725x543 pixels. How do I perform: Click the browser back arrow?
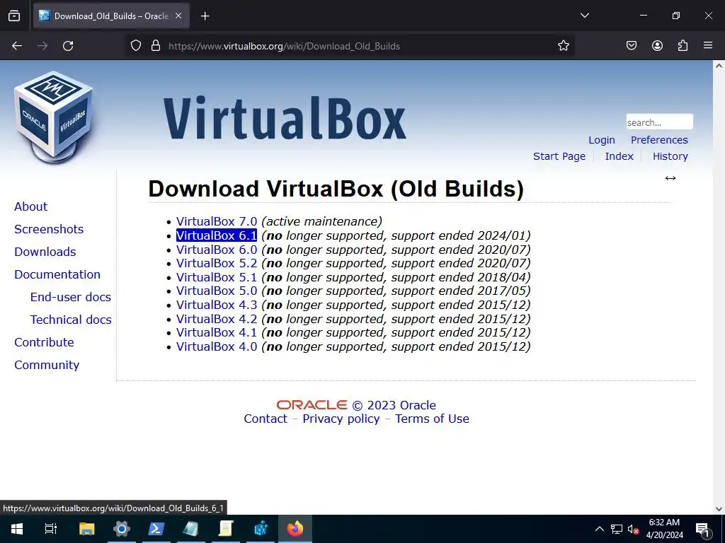pos(17,46)
